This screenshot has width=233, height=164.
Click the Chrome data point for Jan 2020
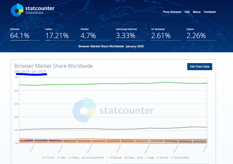pyautogui.click(x=207, y=83)
